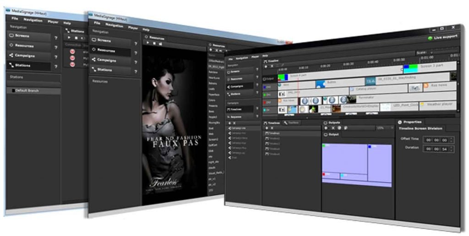Click the first red station status icon

pos(72,51)
